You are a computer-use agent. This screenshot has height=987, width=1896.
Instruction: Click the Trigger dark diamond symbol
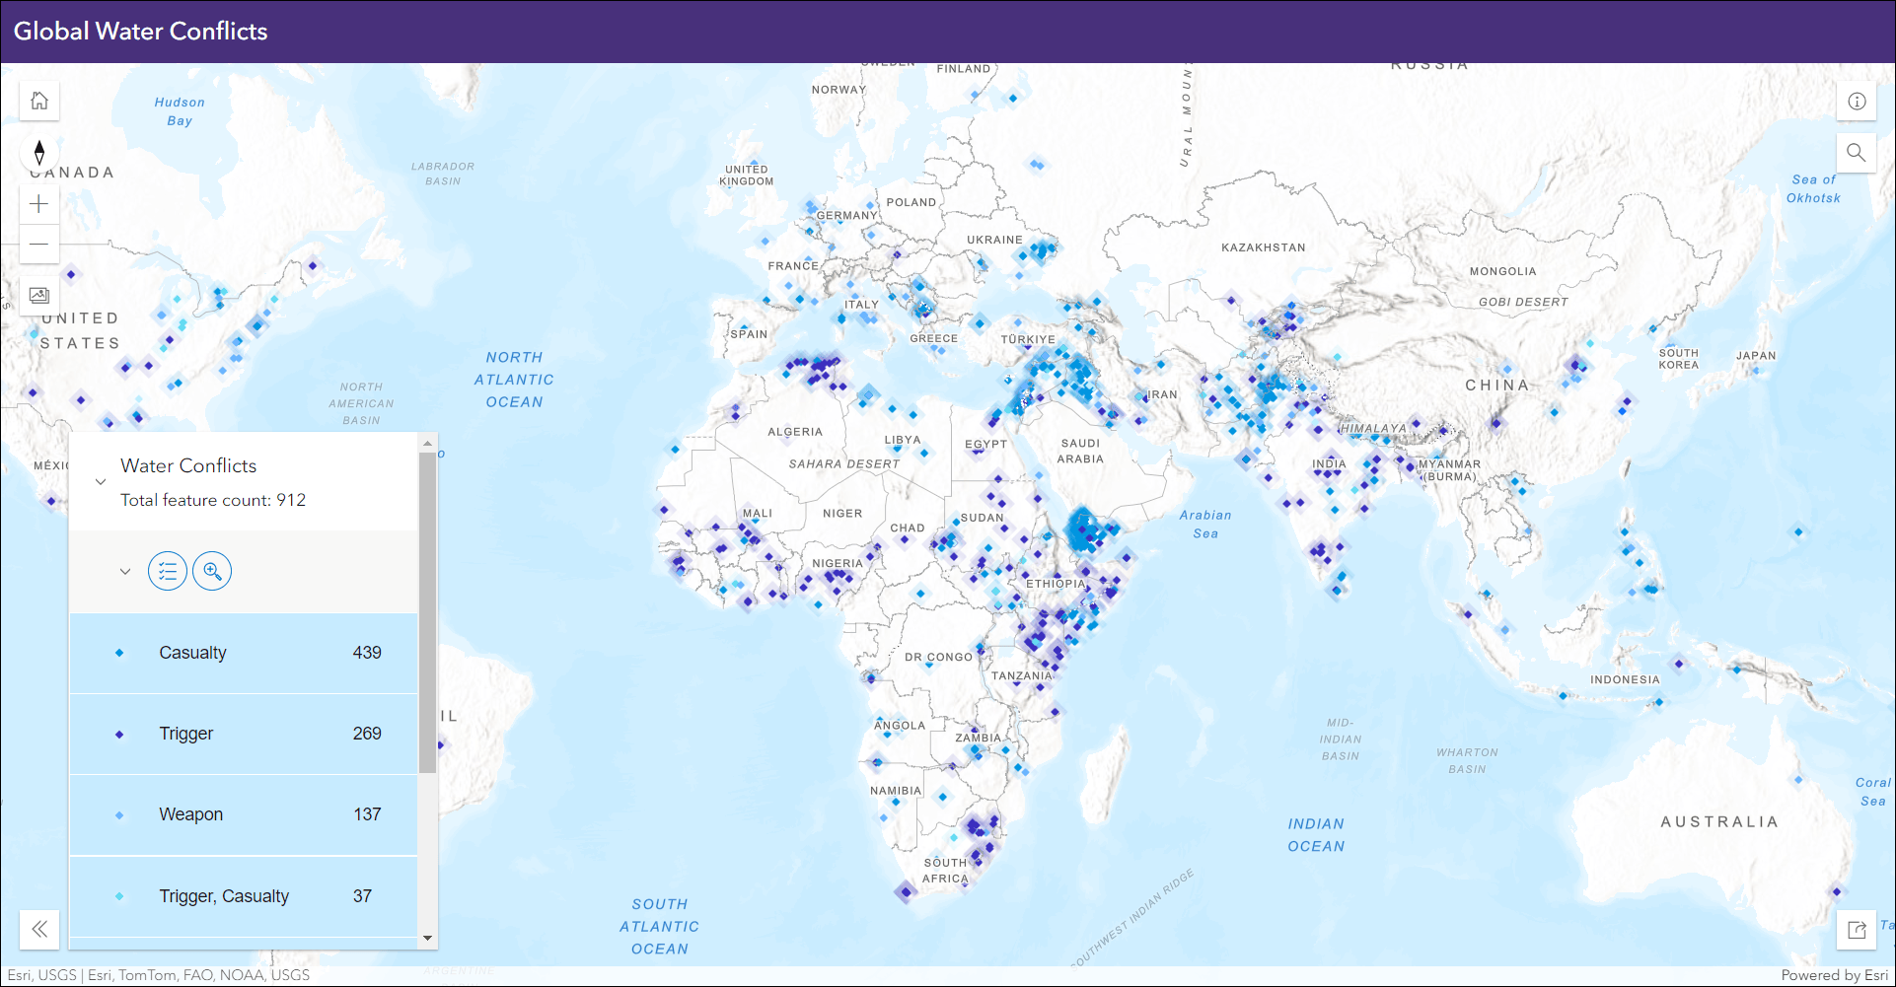click(119, 734)
